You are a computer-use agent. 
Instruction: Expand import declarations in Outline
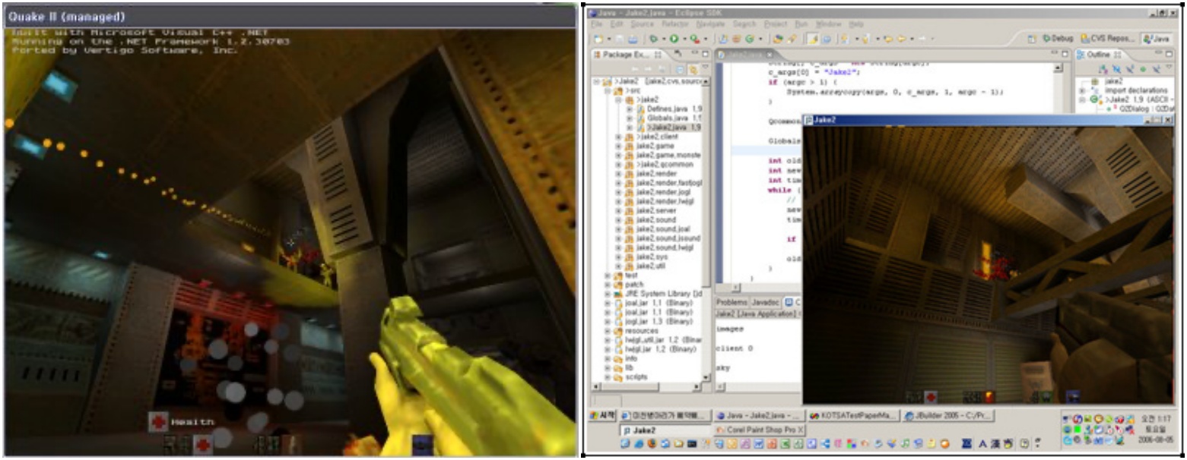[1082, 90]
